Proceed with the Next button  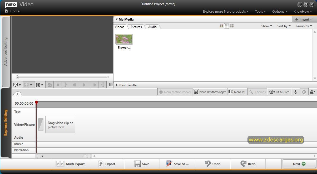coord(299,164)
